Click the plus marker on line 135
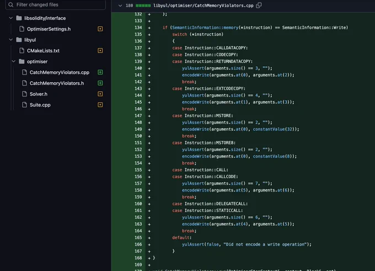The image size is (375, 271). [x=149, y=34]
